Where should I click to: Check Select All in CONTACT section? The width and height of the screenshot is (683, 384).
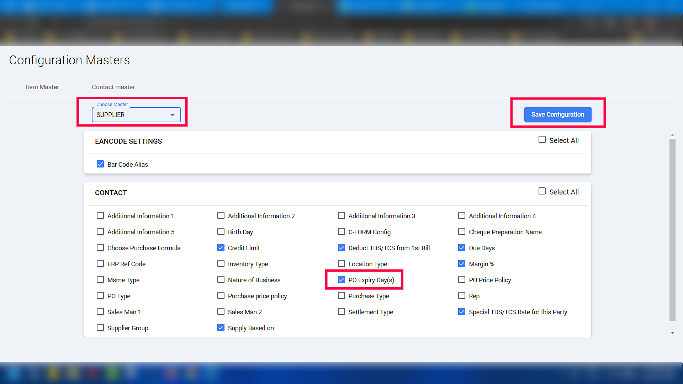[x=542, y=191]
